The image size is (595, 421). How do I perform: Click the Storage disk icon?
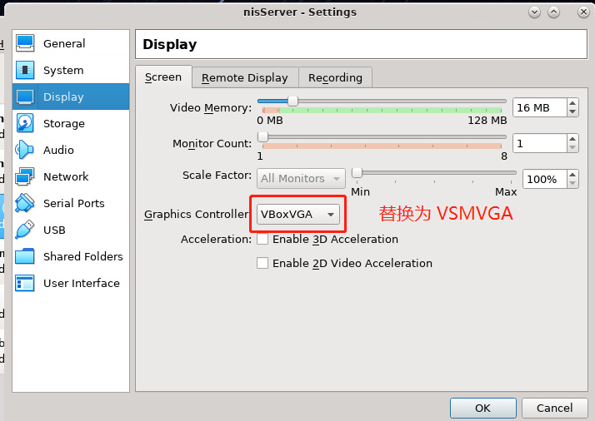pos(25,123)
